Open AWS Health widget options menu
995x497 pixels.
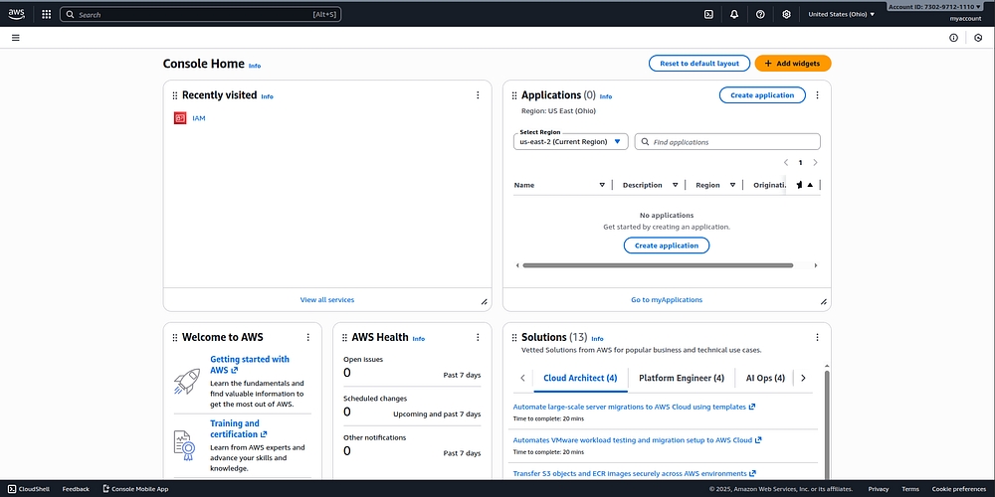(478, 338)
